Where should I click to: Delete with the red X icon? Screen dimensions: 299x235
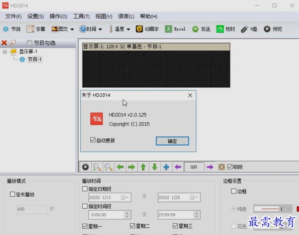[x=4, y=42]
